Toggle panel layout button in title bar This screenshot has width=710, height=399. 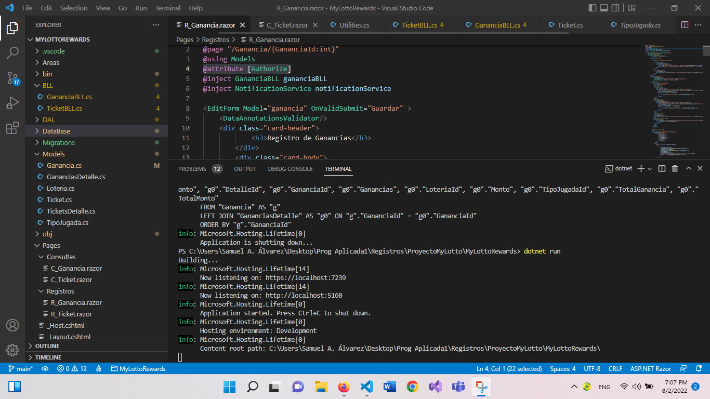tap(604, 8)
